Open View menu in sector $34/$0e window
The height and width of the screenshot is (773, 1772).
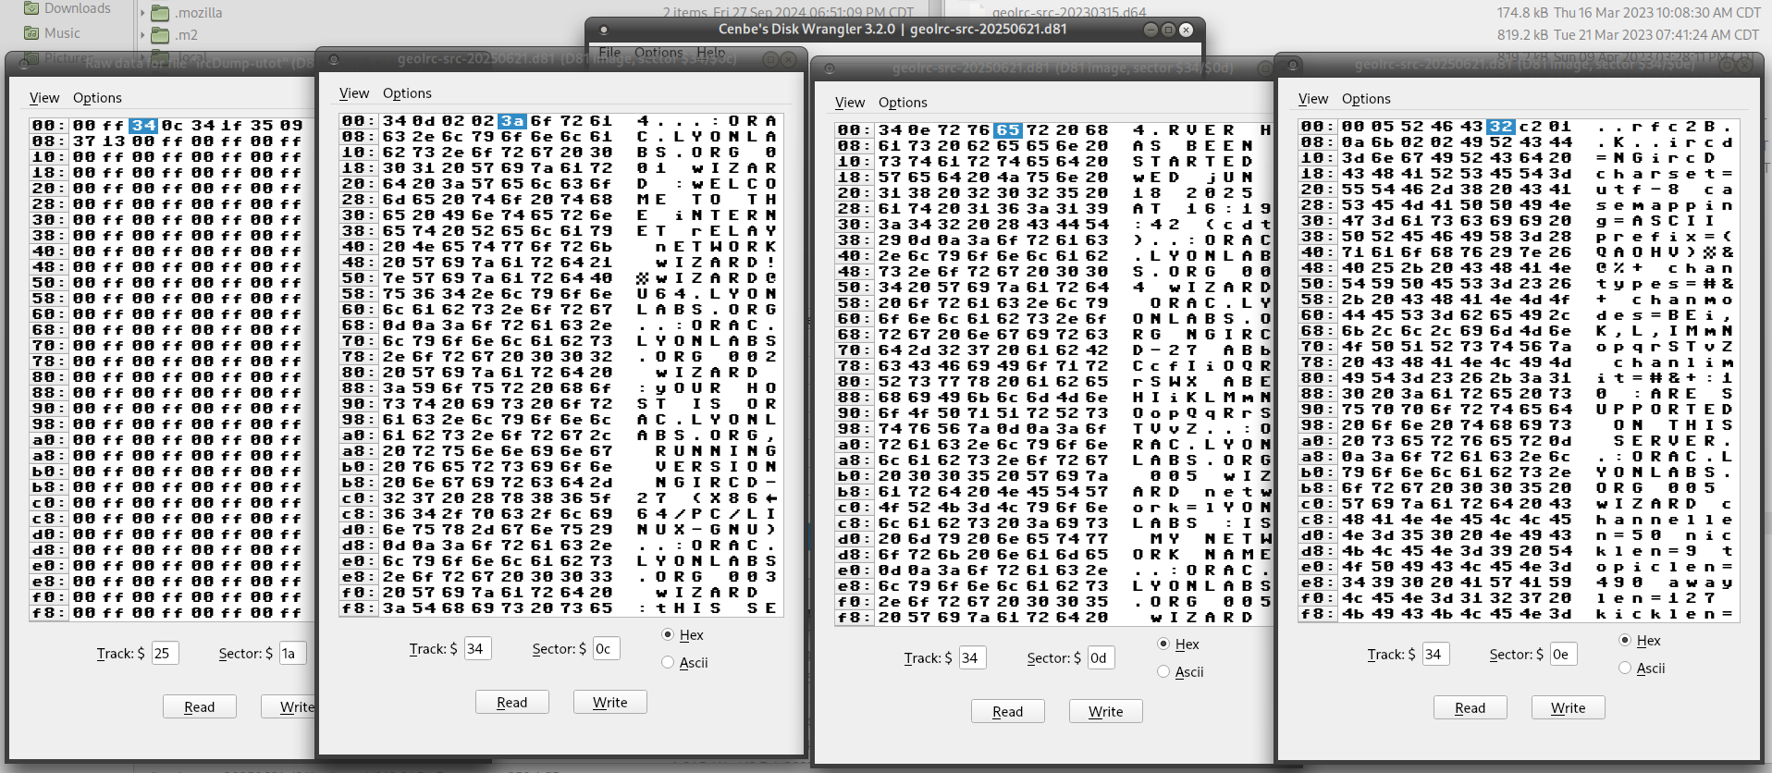coord(1313,99)
